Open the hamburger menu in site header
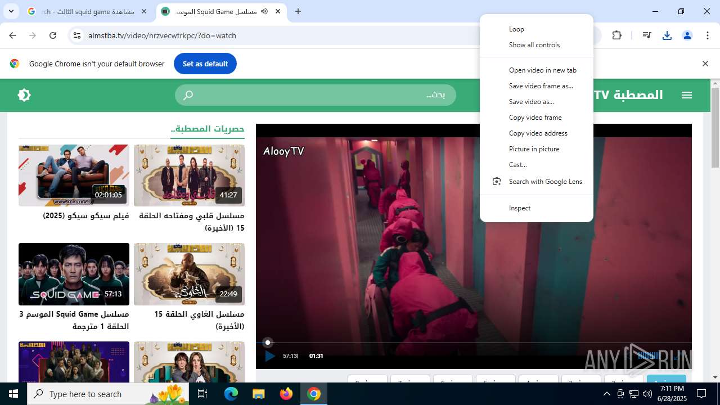The width and height of the screenshot is (720, 405). [687, 95]
